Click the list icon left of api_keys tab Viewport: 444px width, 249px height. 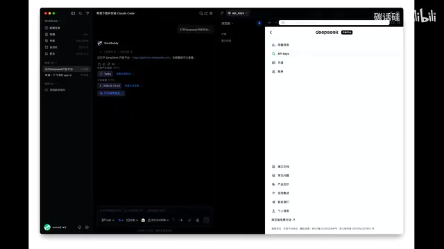222,13
